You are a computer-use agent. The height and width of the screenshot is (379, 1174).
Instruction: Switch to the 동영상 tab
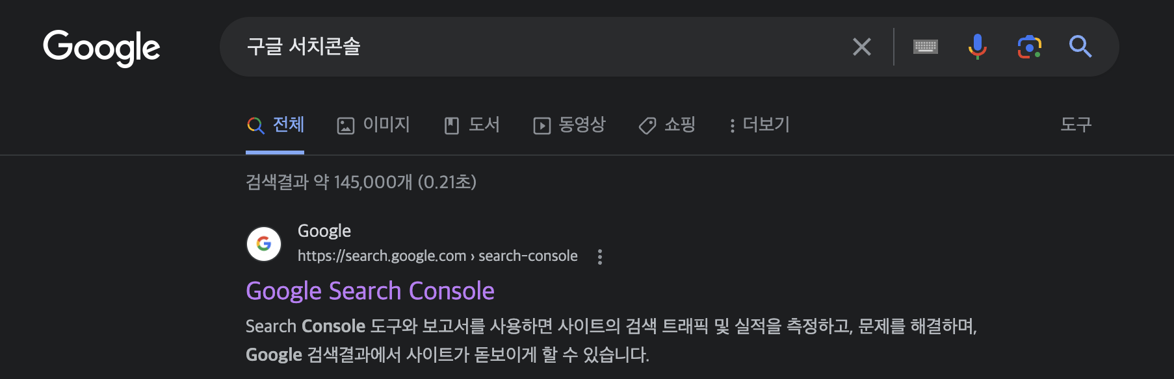[569, 125]
